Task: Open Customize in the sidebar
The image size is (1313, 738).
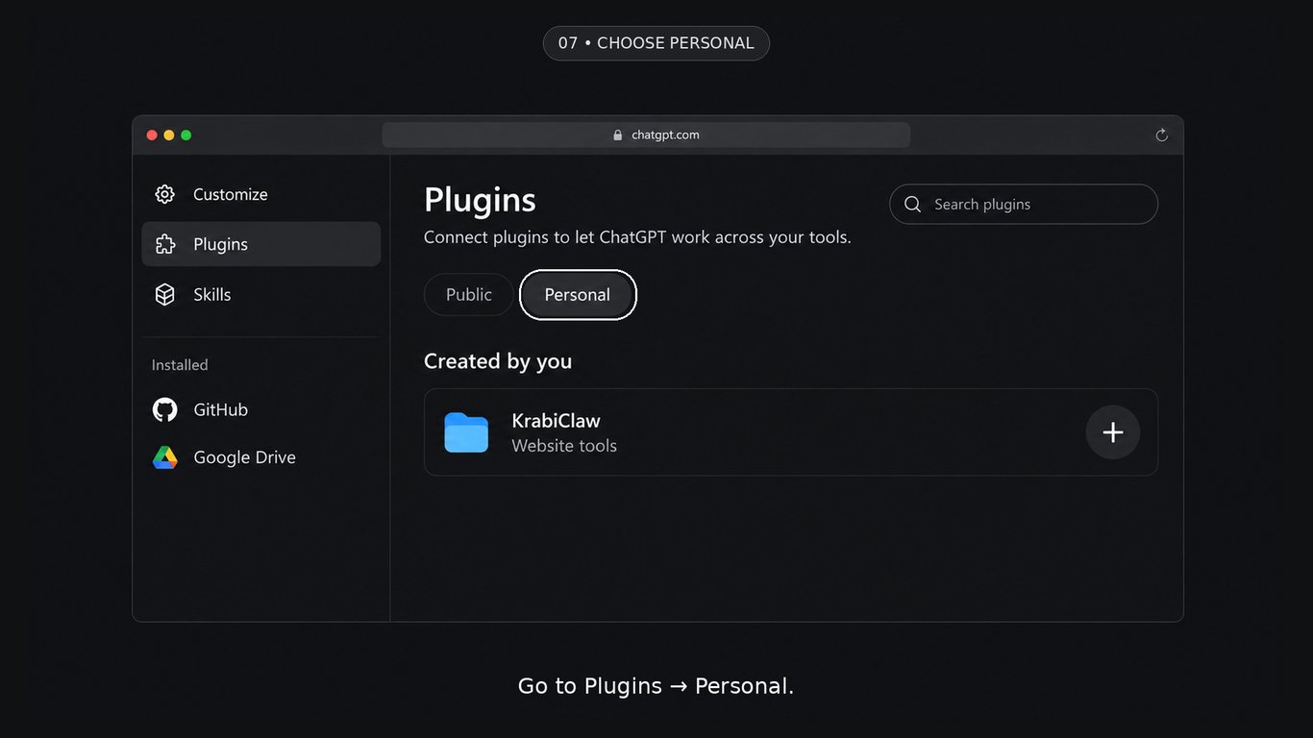Action: [261, 194]
